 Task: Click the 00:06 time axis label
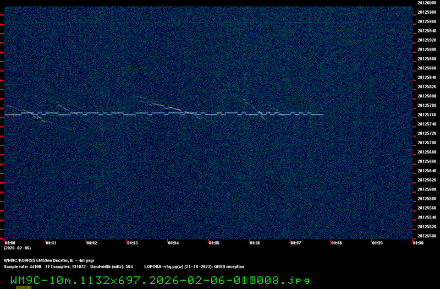pyautogui.click(x=255, y=243)
